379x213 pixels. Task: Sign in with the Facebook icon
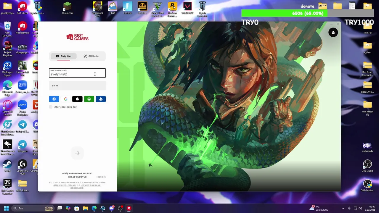coord(54,99)
